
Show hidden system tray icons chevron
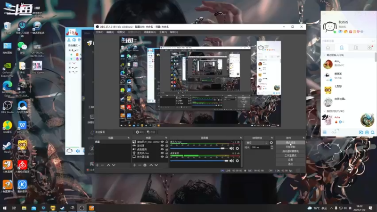pyautogui.click(x=331, y=208)
